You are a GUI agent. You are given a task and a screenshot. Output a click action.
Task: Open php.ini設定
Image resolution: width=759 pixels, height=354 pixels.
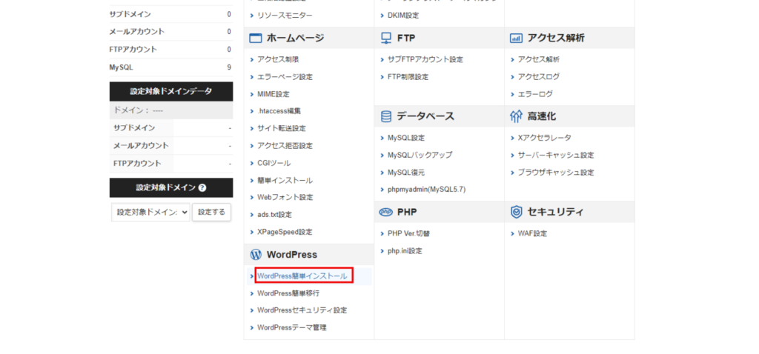[405, 251]
